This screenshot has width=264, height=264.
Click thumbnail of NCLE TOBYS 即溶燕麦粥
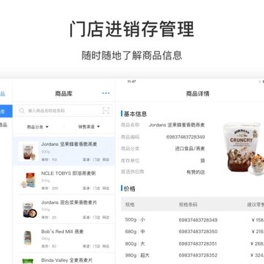click(x=29, y=180)
